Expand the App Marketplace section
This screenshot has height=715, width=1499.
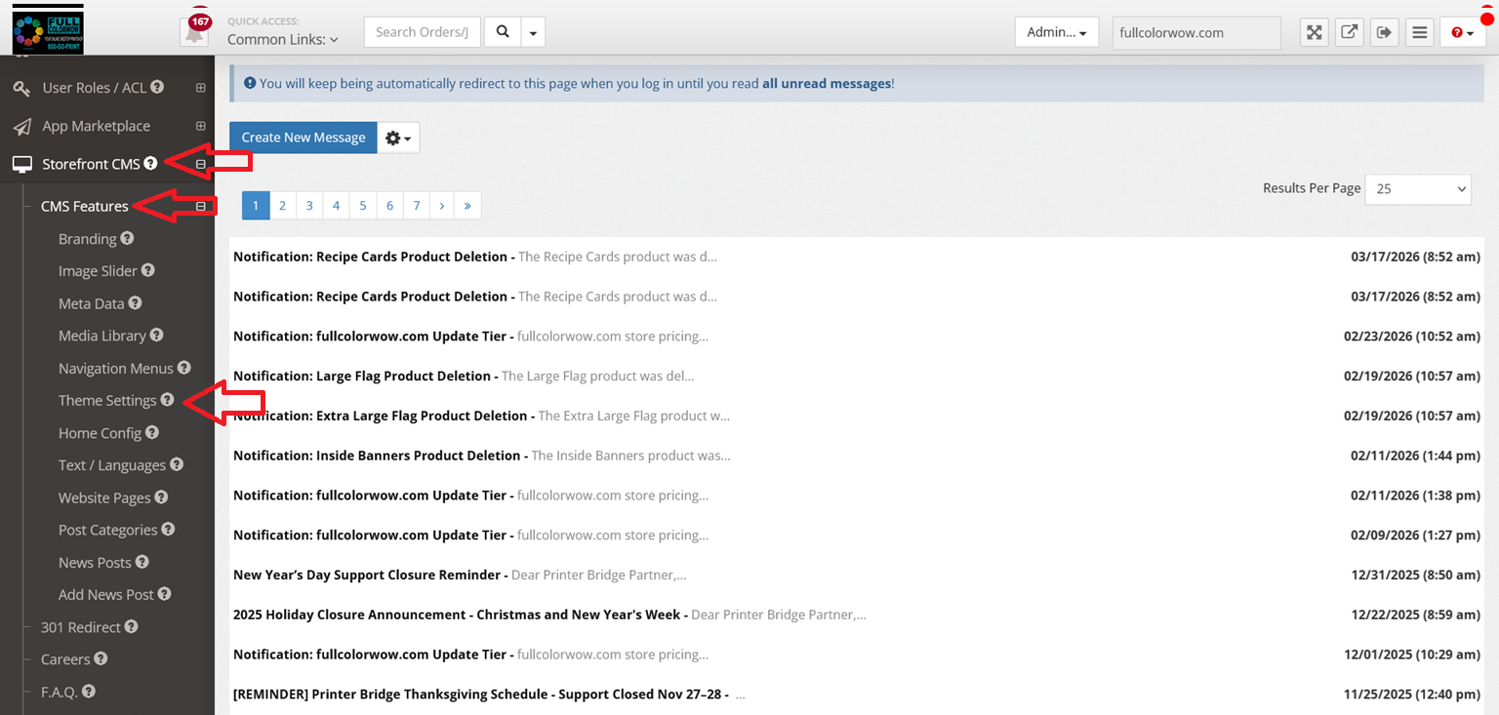[201, 126]
